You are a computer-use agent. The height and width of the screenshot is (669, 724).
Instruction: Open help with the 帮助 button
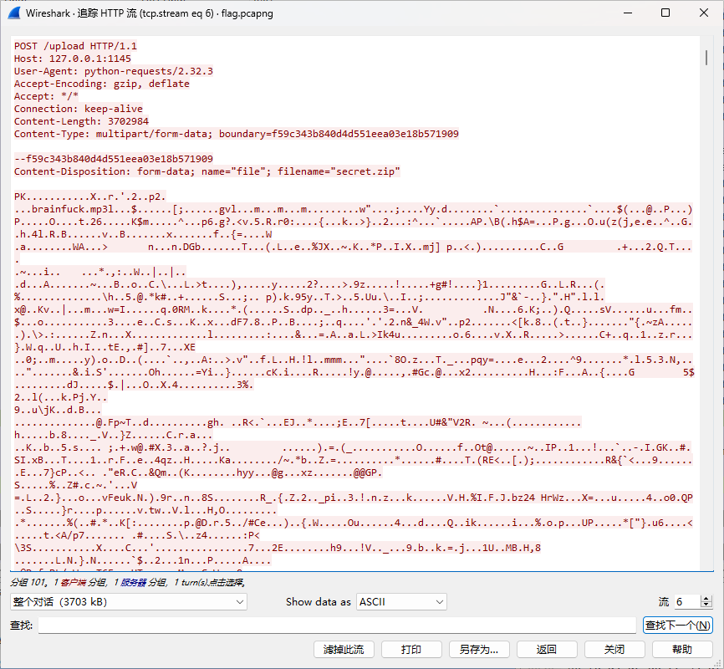point(682,649)
